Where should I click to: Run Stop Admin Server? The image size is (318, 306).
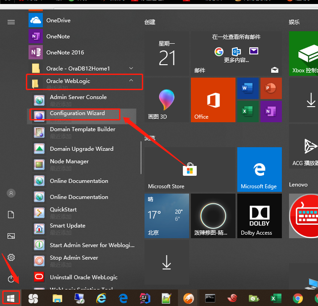click(81, 261)
